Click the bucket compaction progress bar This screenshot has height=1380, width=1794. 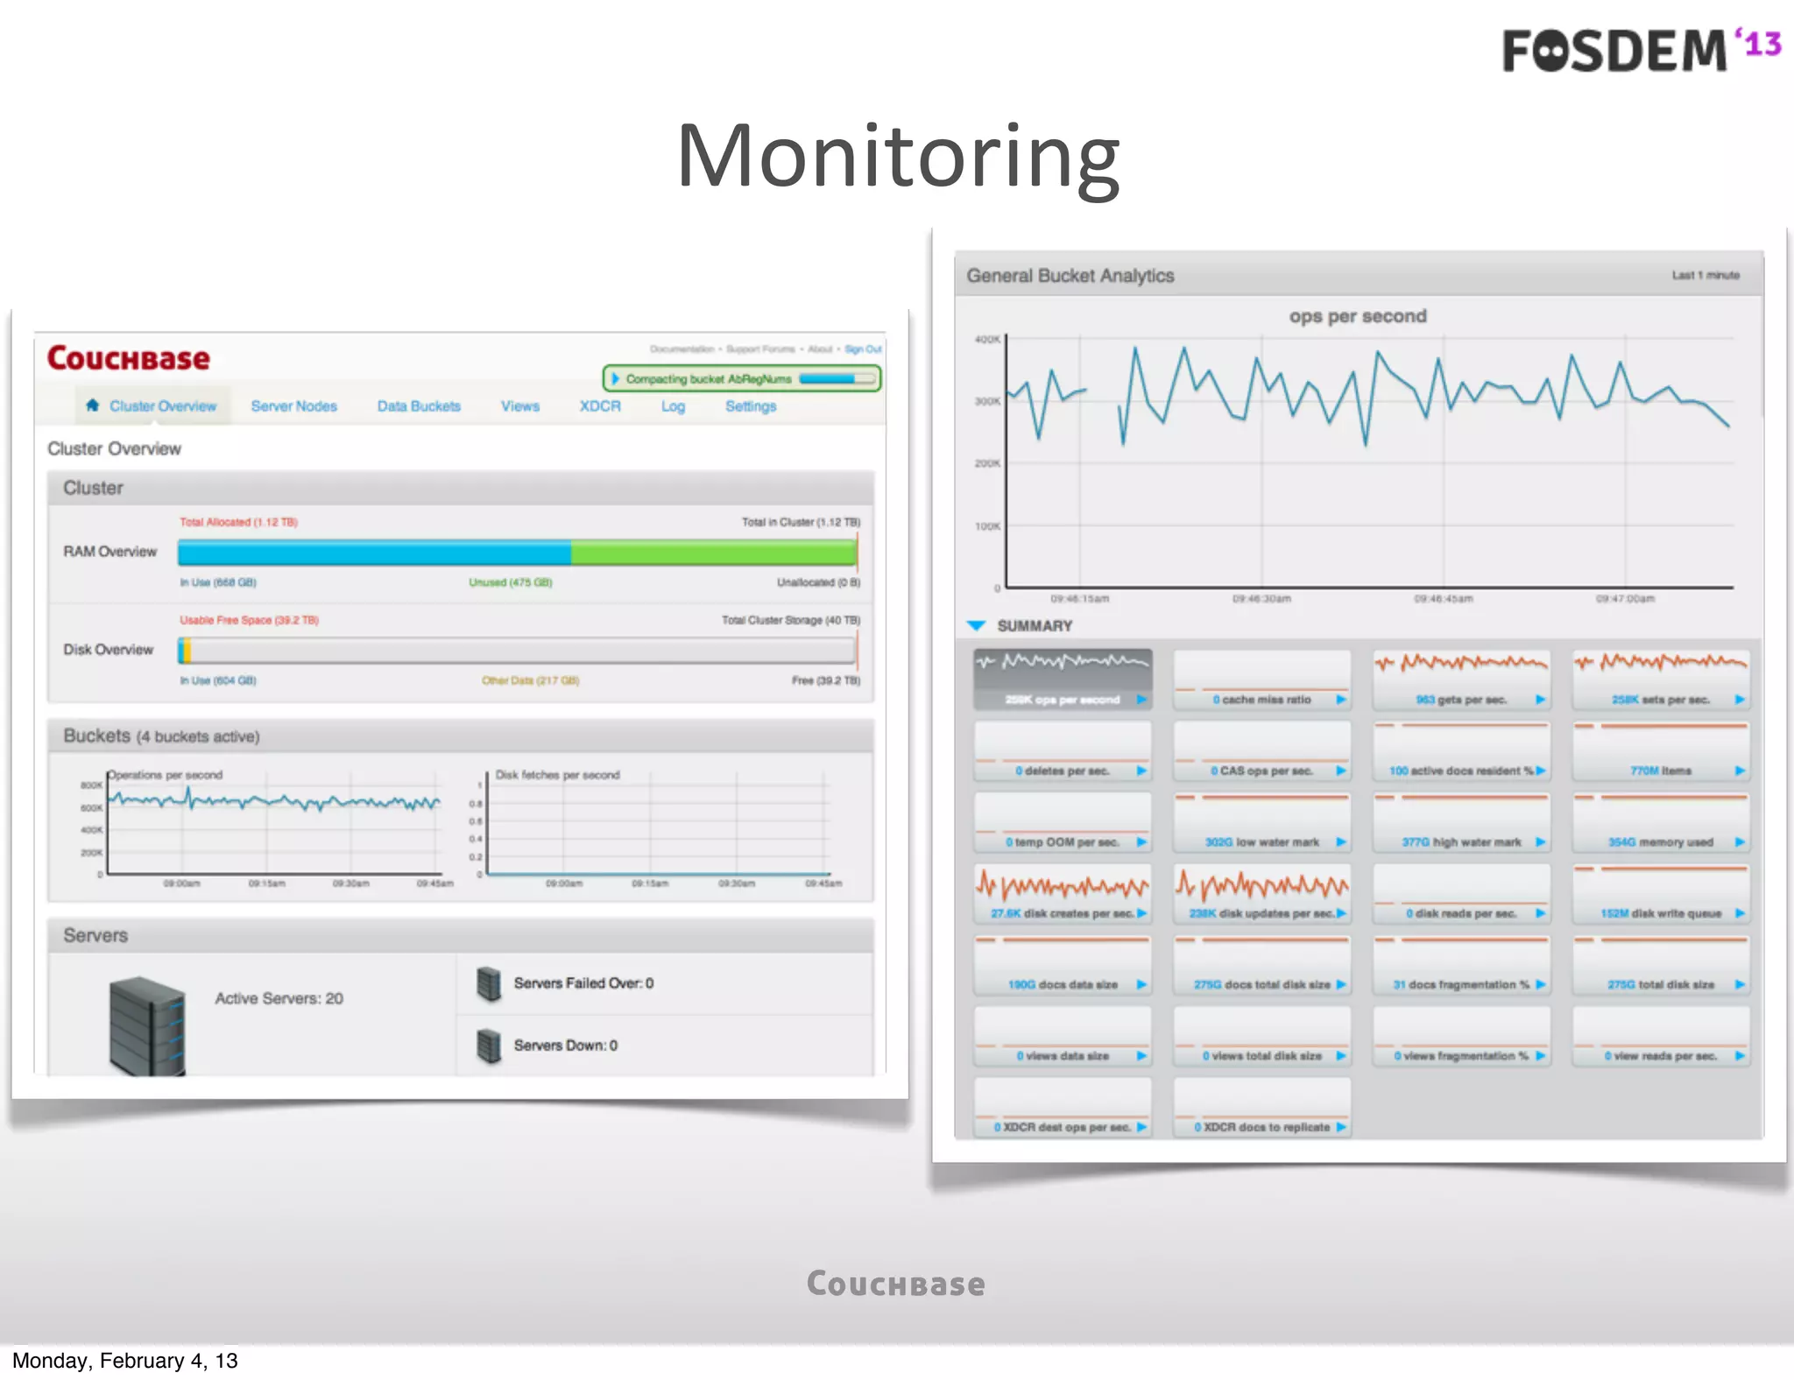[x=837, y=379]
